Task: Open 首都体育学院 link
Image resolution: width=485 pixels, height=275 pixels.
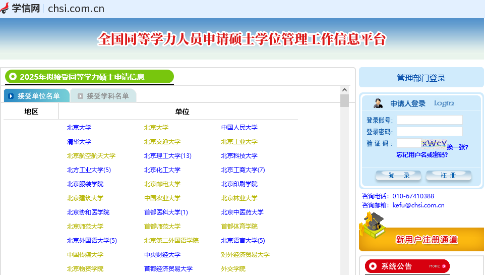Action: pos(239,227)
